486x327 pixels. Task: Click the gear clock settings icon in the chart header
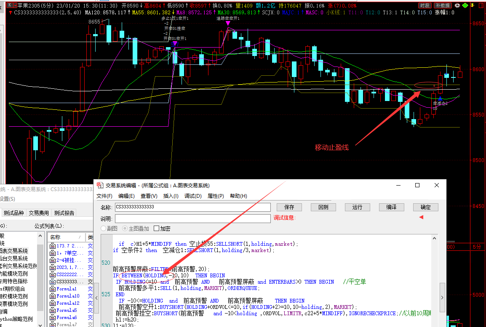pos(457,5)
